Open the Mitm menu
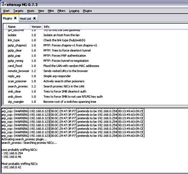Screen dimensions: 188x174 [x=51, y=11]
